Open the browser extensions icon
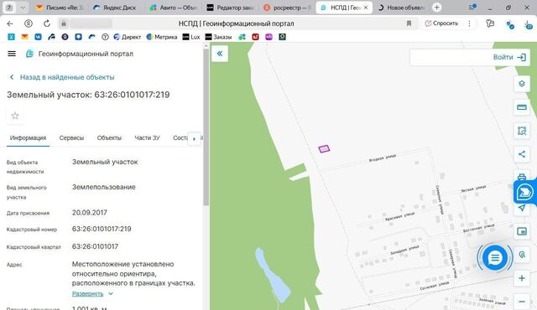This screenshot has height=310, width=537. coord(490,23)
